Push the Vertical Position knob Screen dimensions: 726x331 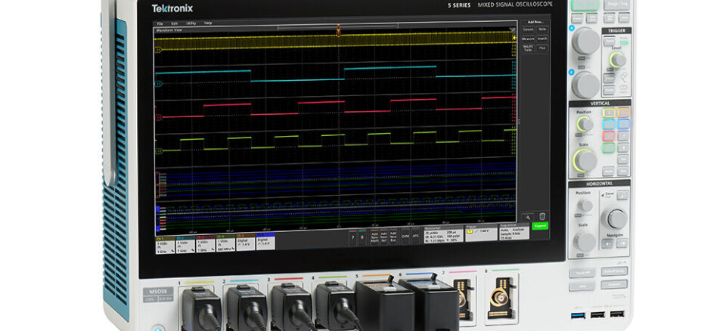tap(585, 124)
